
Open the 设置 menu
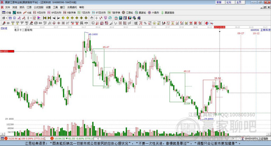pos(48,7)
